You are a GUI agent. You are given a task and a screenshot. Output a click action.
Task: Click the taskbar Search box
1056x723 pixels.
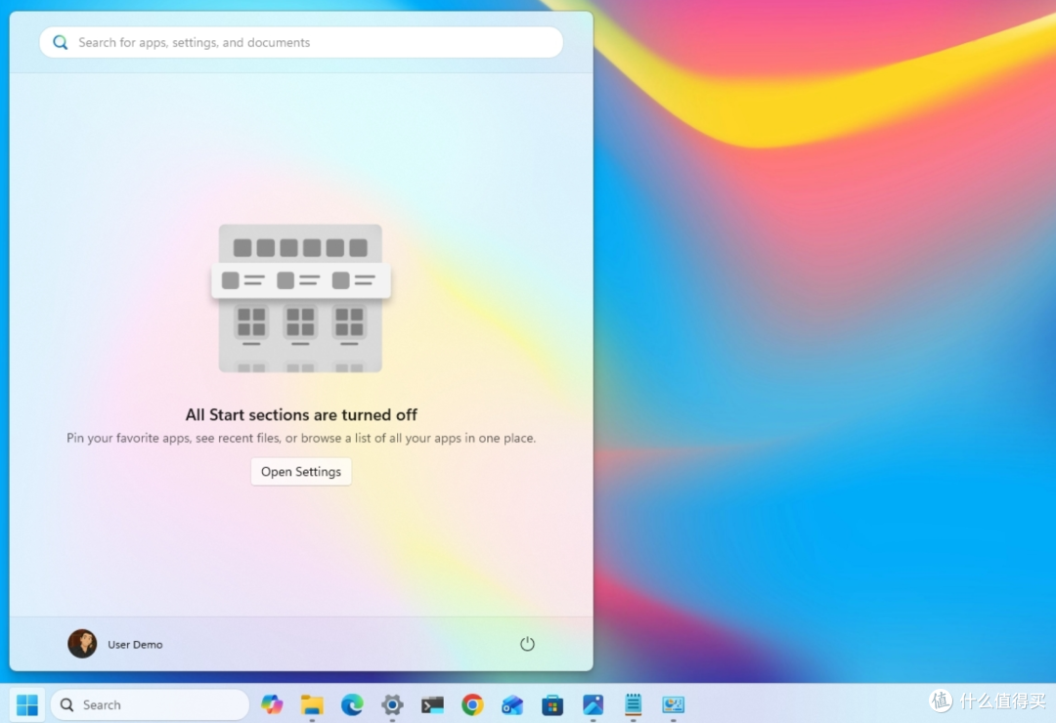click(x=151, y=704)
